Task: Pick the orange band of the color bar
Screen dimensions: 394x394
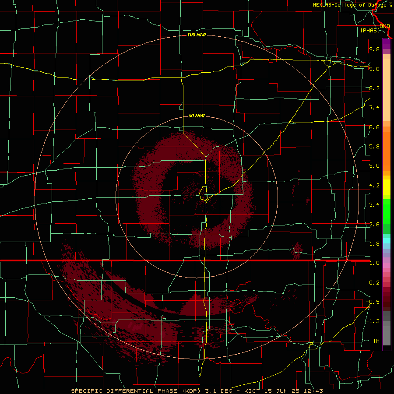Action: point(387,151)
